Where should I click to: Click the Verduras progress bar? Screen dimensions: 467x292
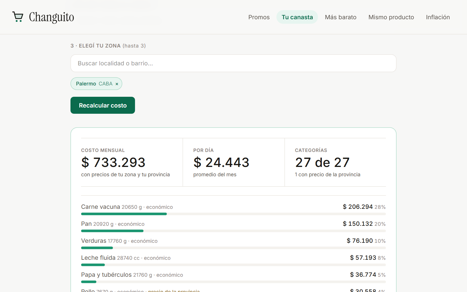pyautogui.click(x=233, y=248)
